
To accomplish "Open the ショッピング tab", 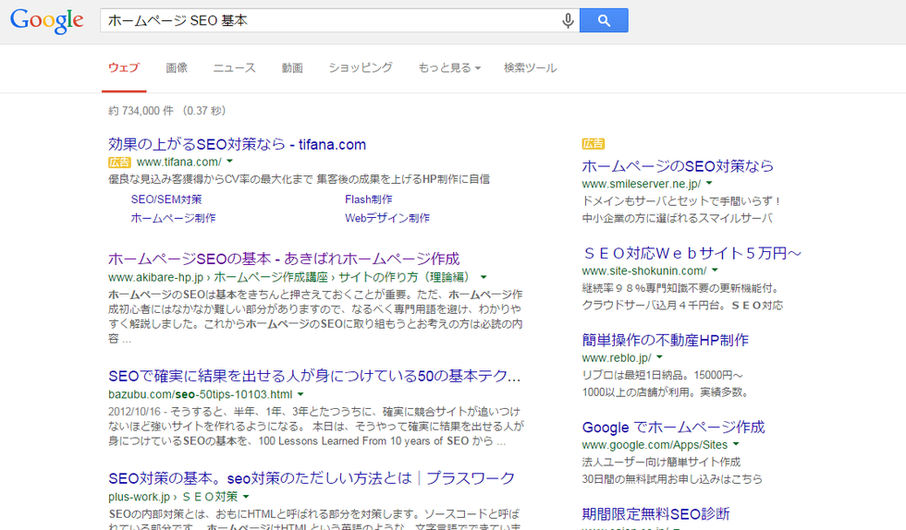I will [361, 67].
